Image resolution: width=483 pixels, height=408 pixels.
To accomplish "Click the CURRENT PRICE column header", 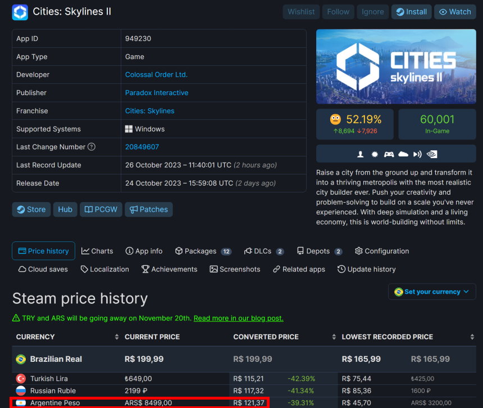I will [x=152, y=337].
